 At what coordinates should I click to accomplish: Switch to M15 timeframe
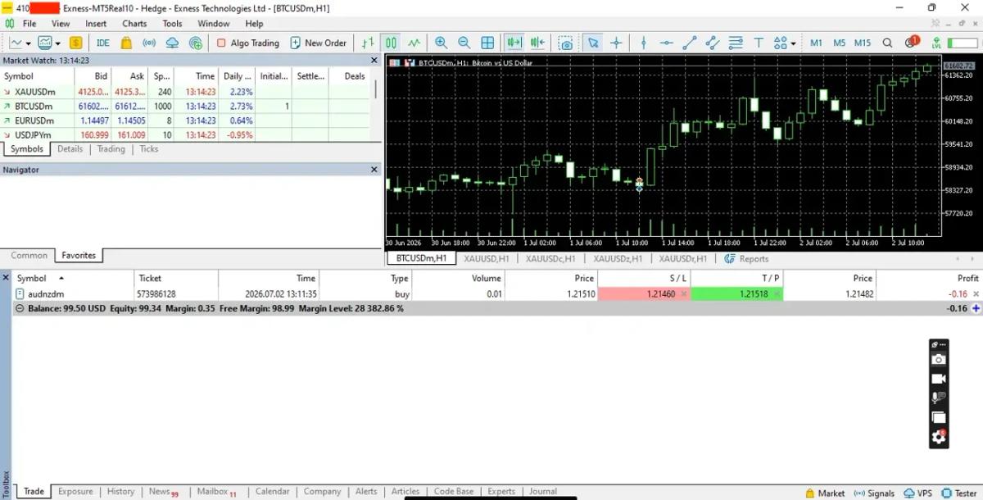[x=863, y=43]
